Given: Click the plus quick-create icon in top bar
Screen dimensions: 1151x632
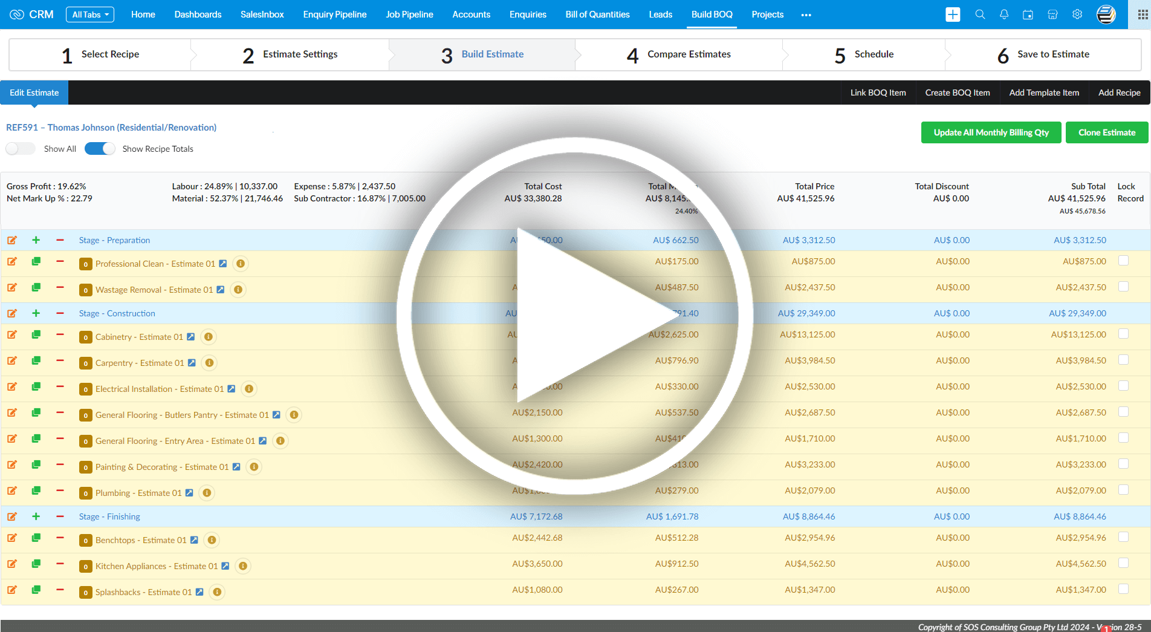Looking at the screenshot, I should click(x=953, y=15).
